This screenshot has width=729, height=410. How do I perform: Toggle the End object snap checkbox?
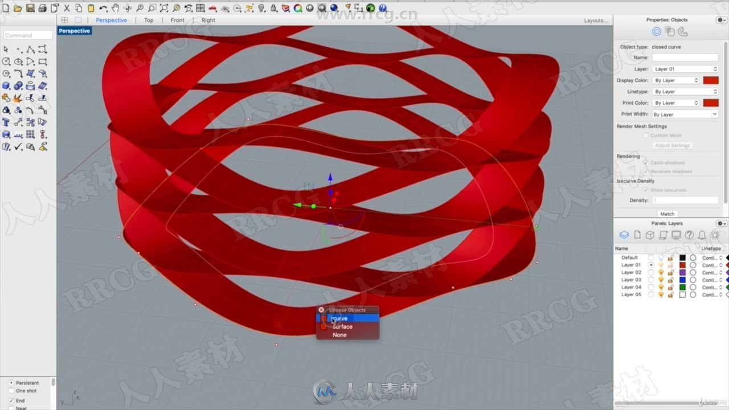coord(11,400)
